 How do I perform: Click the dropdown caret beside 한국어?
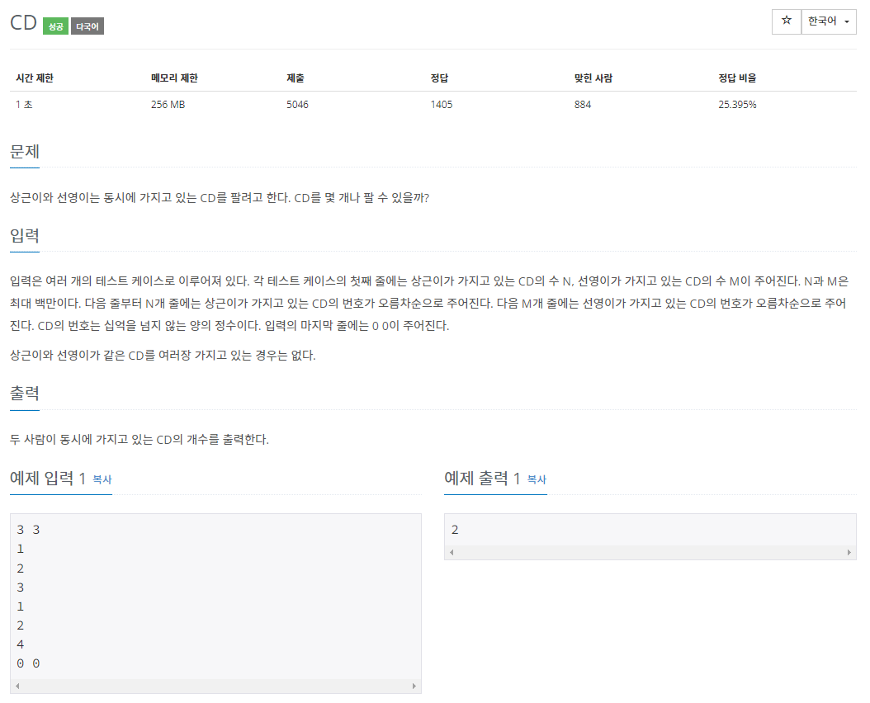click(847, 21)
